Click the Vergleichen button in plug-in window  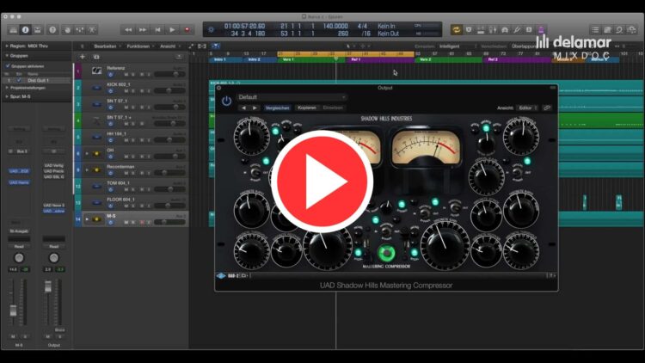pos(277,108)
